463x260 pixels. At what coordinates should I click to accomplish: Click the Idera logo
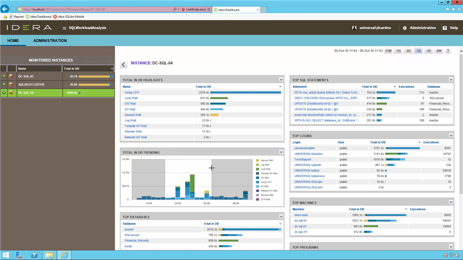pos(29,28)
